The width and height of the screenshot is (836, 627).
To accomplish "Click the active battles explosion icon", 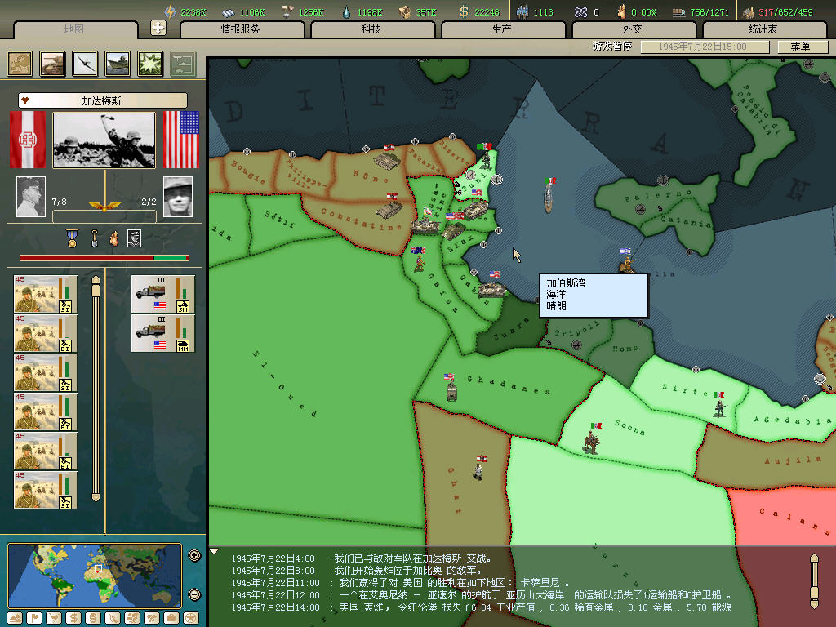I will [x=150, y=64].
